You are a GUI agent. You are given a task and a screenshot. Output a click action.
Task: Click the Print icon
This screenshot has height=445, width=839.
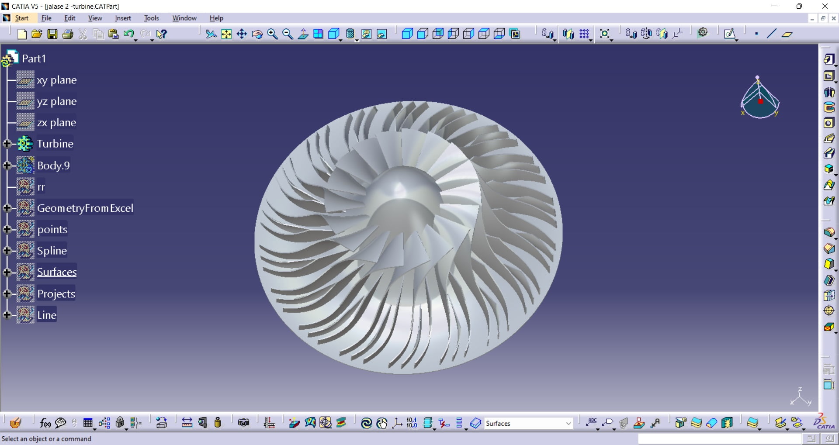[68, 34]
